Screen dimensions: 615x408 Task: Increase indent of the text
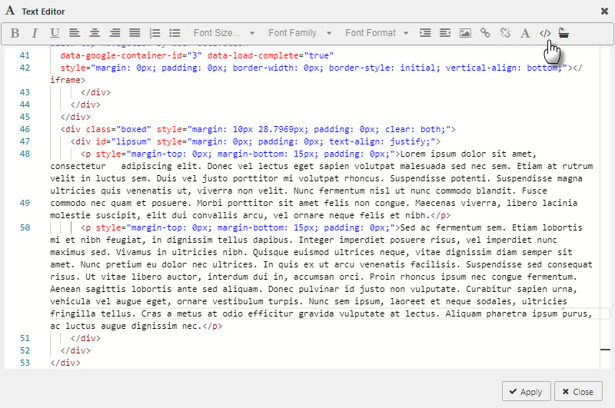[425, 33]
